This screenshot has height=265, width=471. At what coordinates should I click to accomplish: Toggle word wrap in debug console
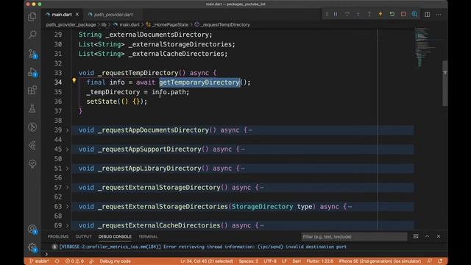[415, 236]
